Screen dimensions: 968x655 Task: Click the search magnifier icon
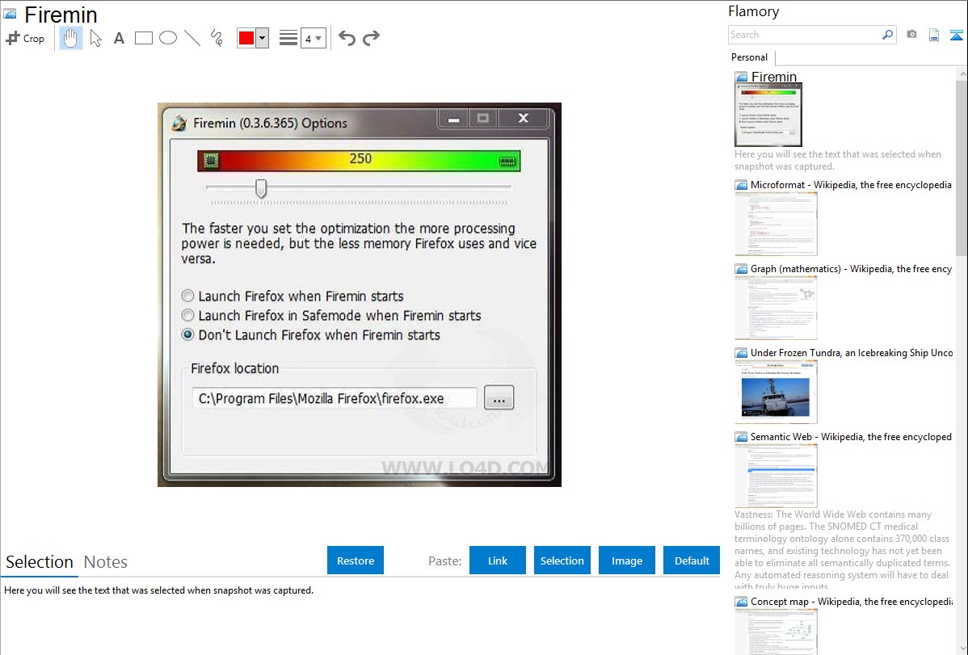pyautogui.click(x=888, y=35)
